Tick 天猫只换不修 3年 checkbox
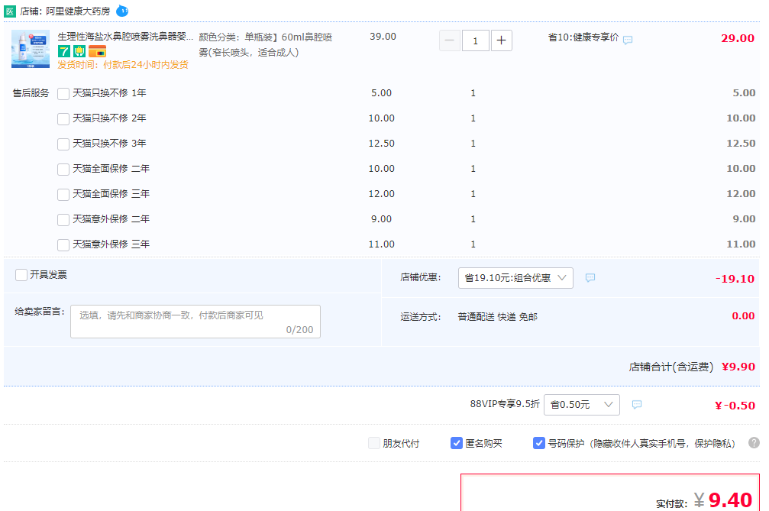The image size is (769, 511). click(x=63, y=144)
